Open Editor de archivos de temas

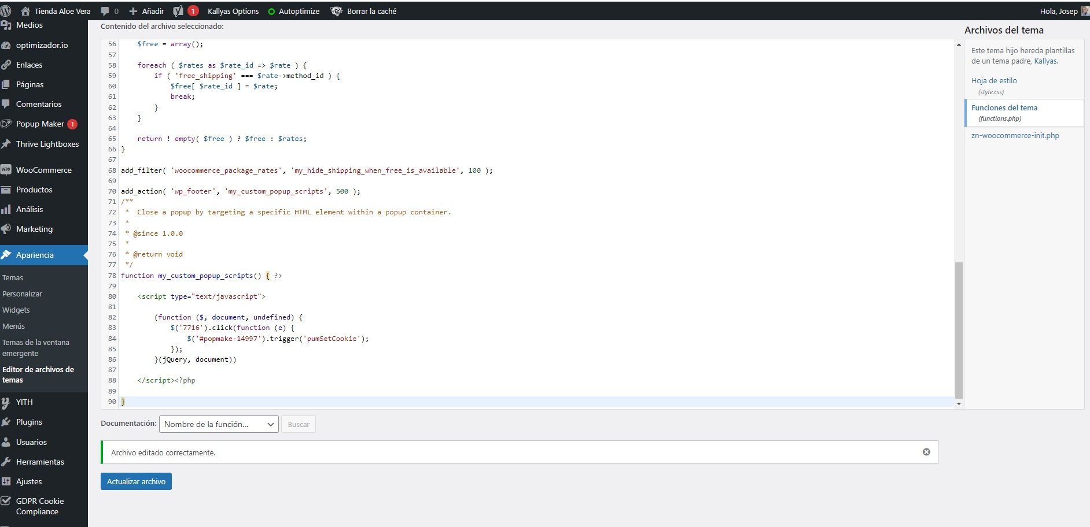(38, 374)
